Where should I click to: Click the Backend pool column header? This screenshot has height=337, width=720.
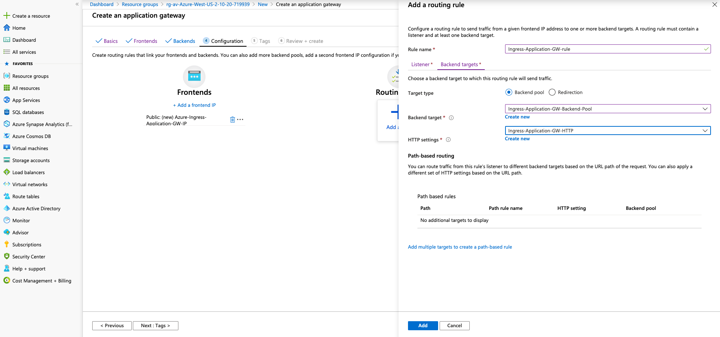click(x=641, y=208)
